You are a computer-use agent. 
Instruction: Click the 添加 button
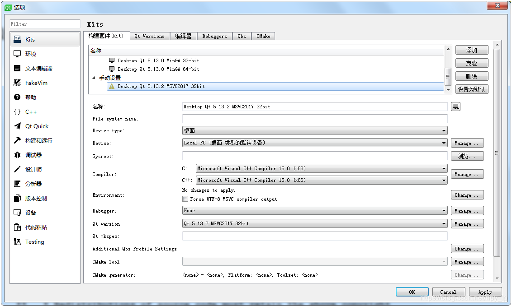[471, 50]
